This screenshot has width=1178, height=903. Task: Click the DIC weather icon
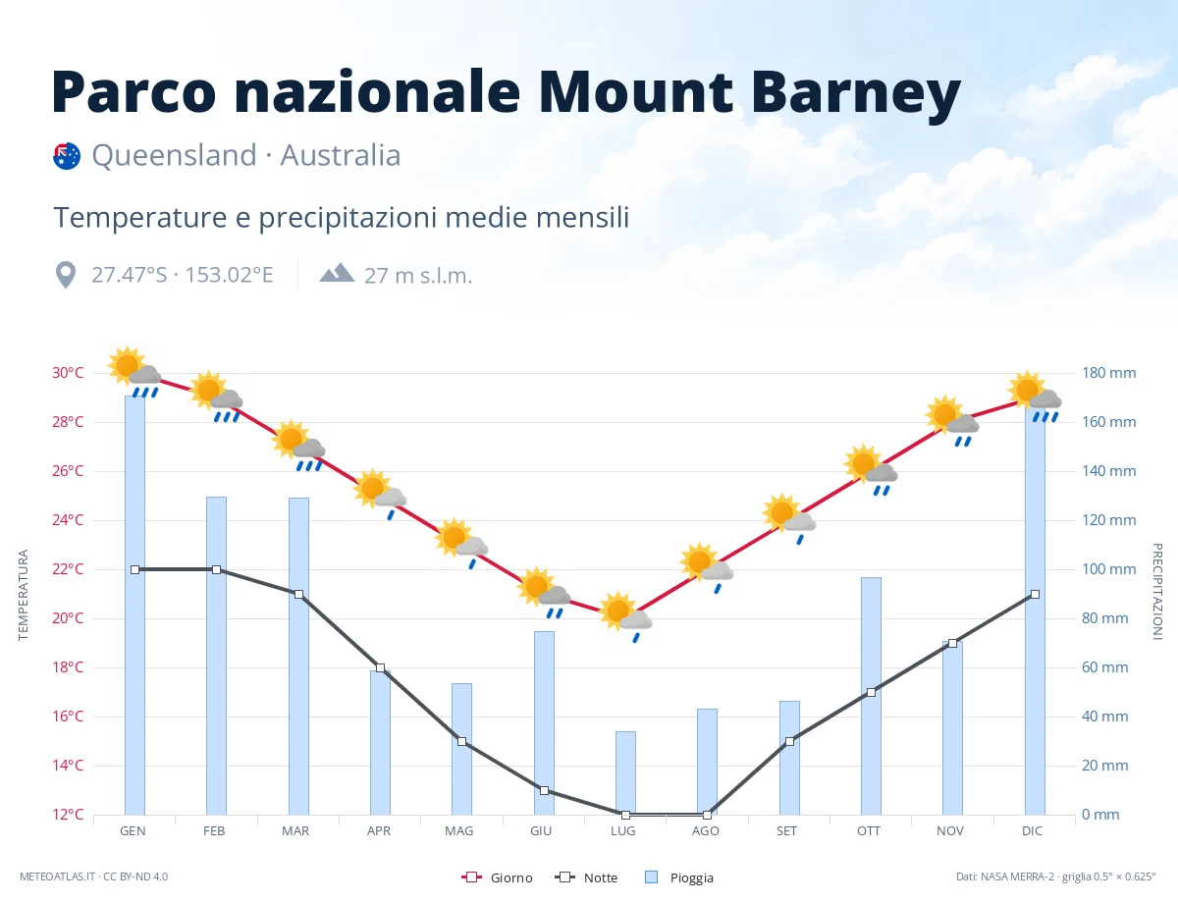click(x=1035, y=397)
